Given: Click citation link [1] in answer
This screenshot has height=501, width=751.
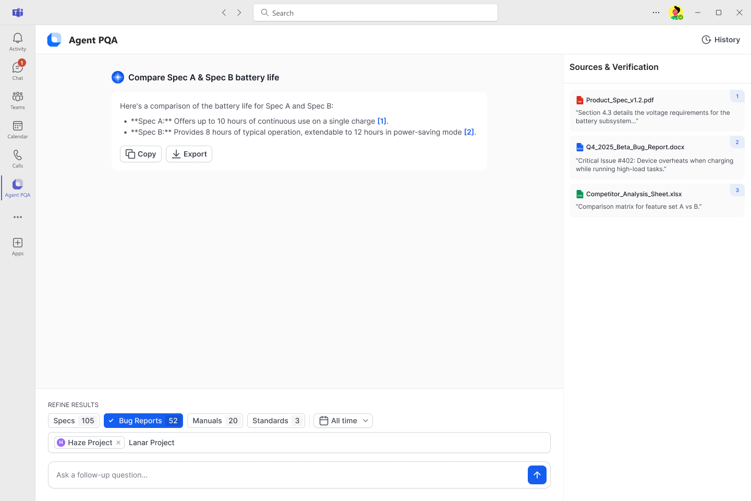Looking at the screenshot, I should click(382, 121).
